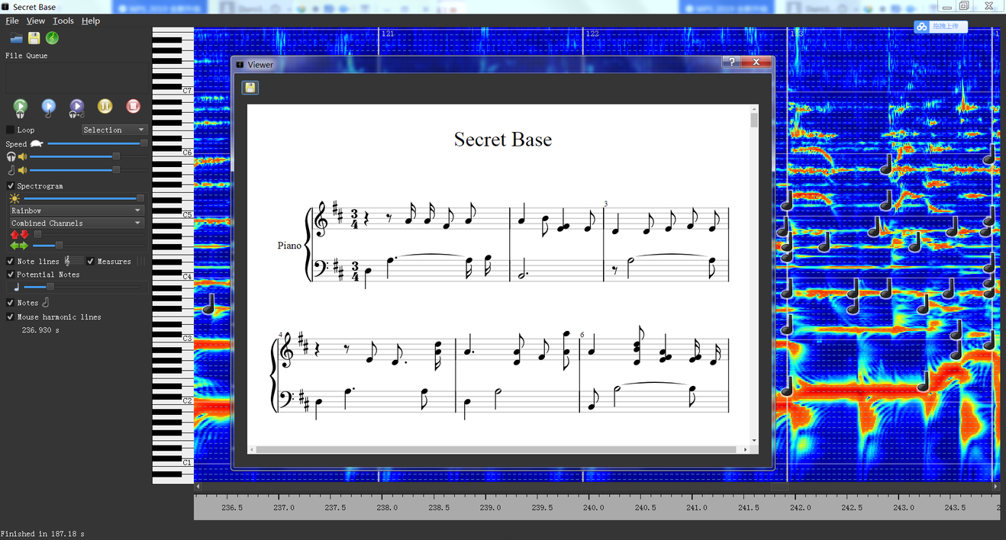Open the View menu

point(36,21)
